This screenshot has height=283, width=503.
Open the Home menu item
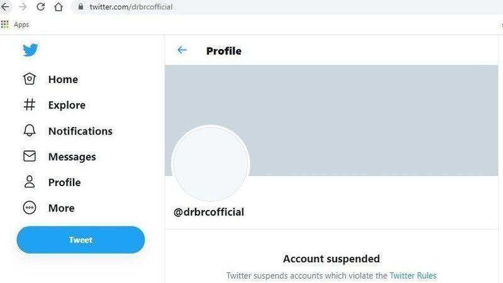tap(63, 79)
